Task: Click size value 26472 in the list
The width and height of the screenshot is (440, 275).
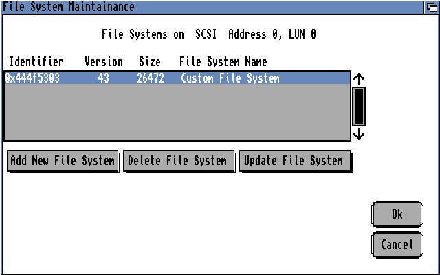Action: [151, 78]
